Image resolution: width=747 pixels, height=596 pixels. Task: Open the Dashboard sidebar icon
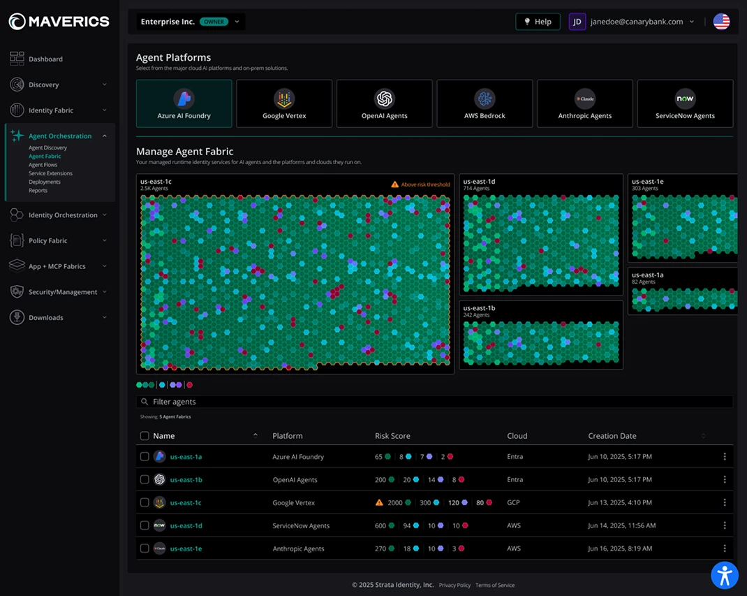tap(17, 59)
